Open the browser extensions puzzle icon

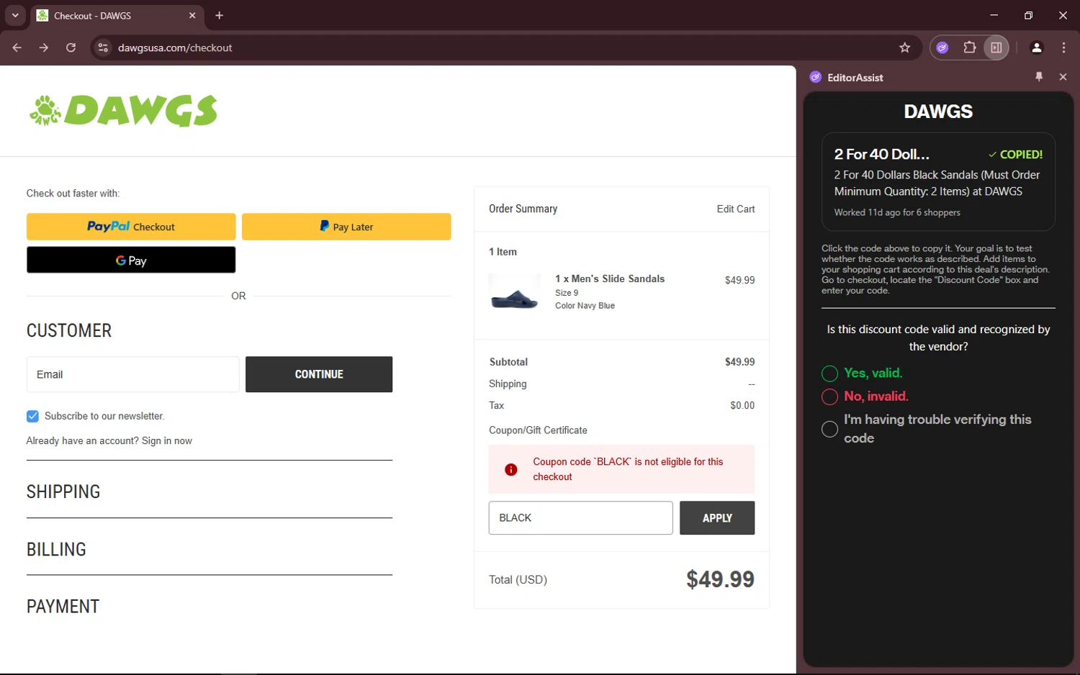pos(970,47)
